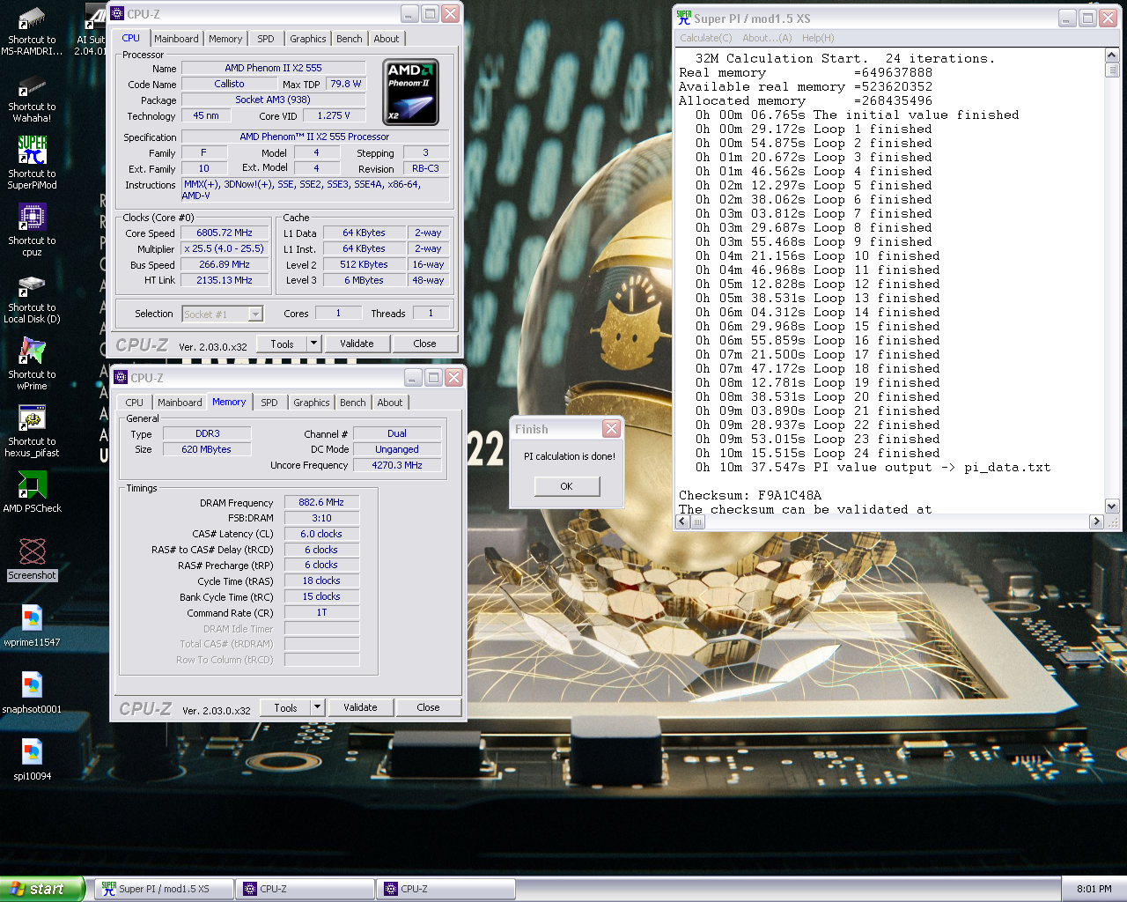Screen dimensions: 1127x902
Task: Click the CPU-Z title icon in Memory window
Action: point(121,378)
